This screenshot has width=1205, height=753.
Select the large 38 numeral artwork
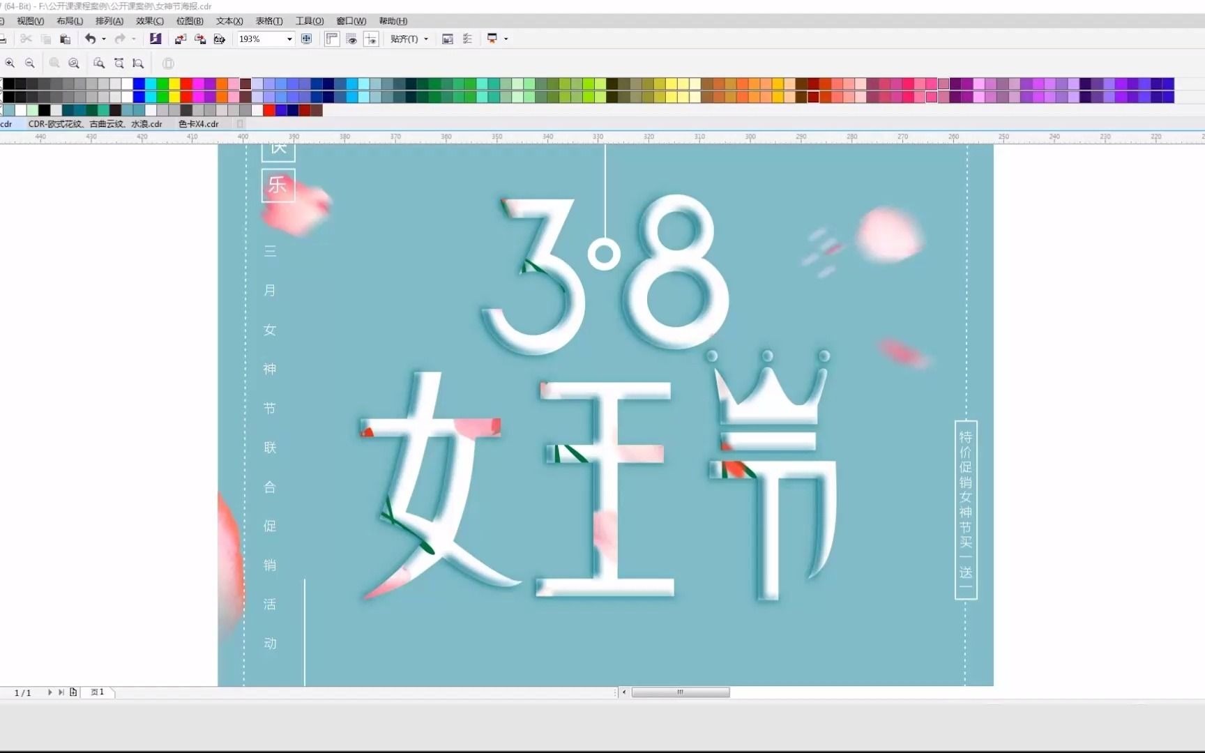[x=605, y=273]
